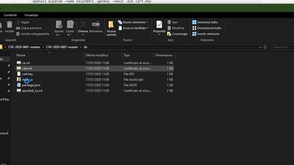Screen dimensions: 294x165
Task: Click the folder icon in address bar
Action: [x=1, y=47]
